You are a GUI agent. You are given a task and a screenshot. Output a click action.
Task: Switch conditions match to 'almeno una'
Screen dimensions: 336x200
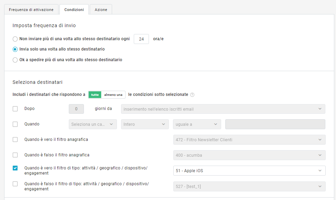(x=113, y=95)
